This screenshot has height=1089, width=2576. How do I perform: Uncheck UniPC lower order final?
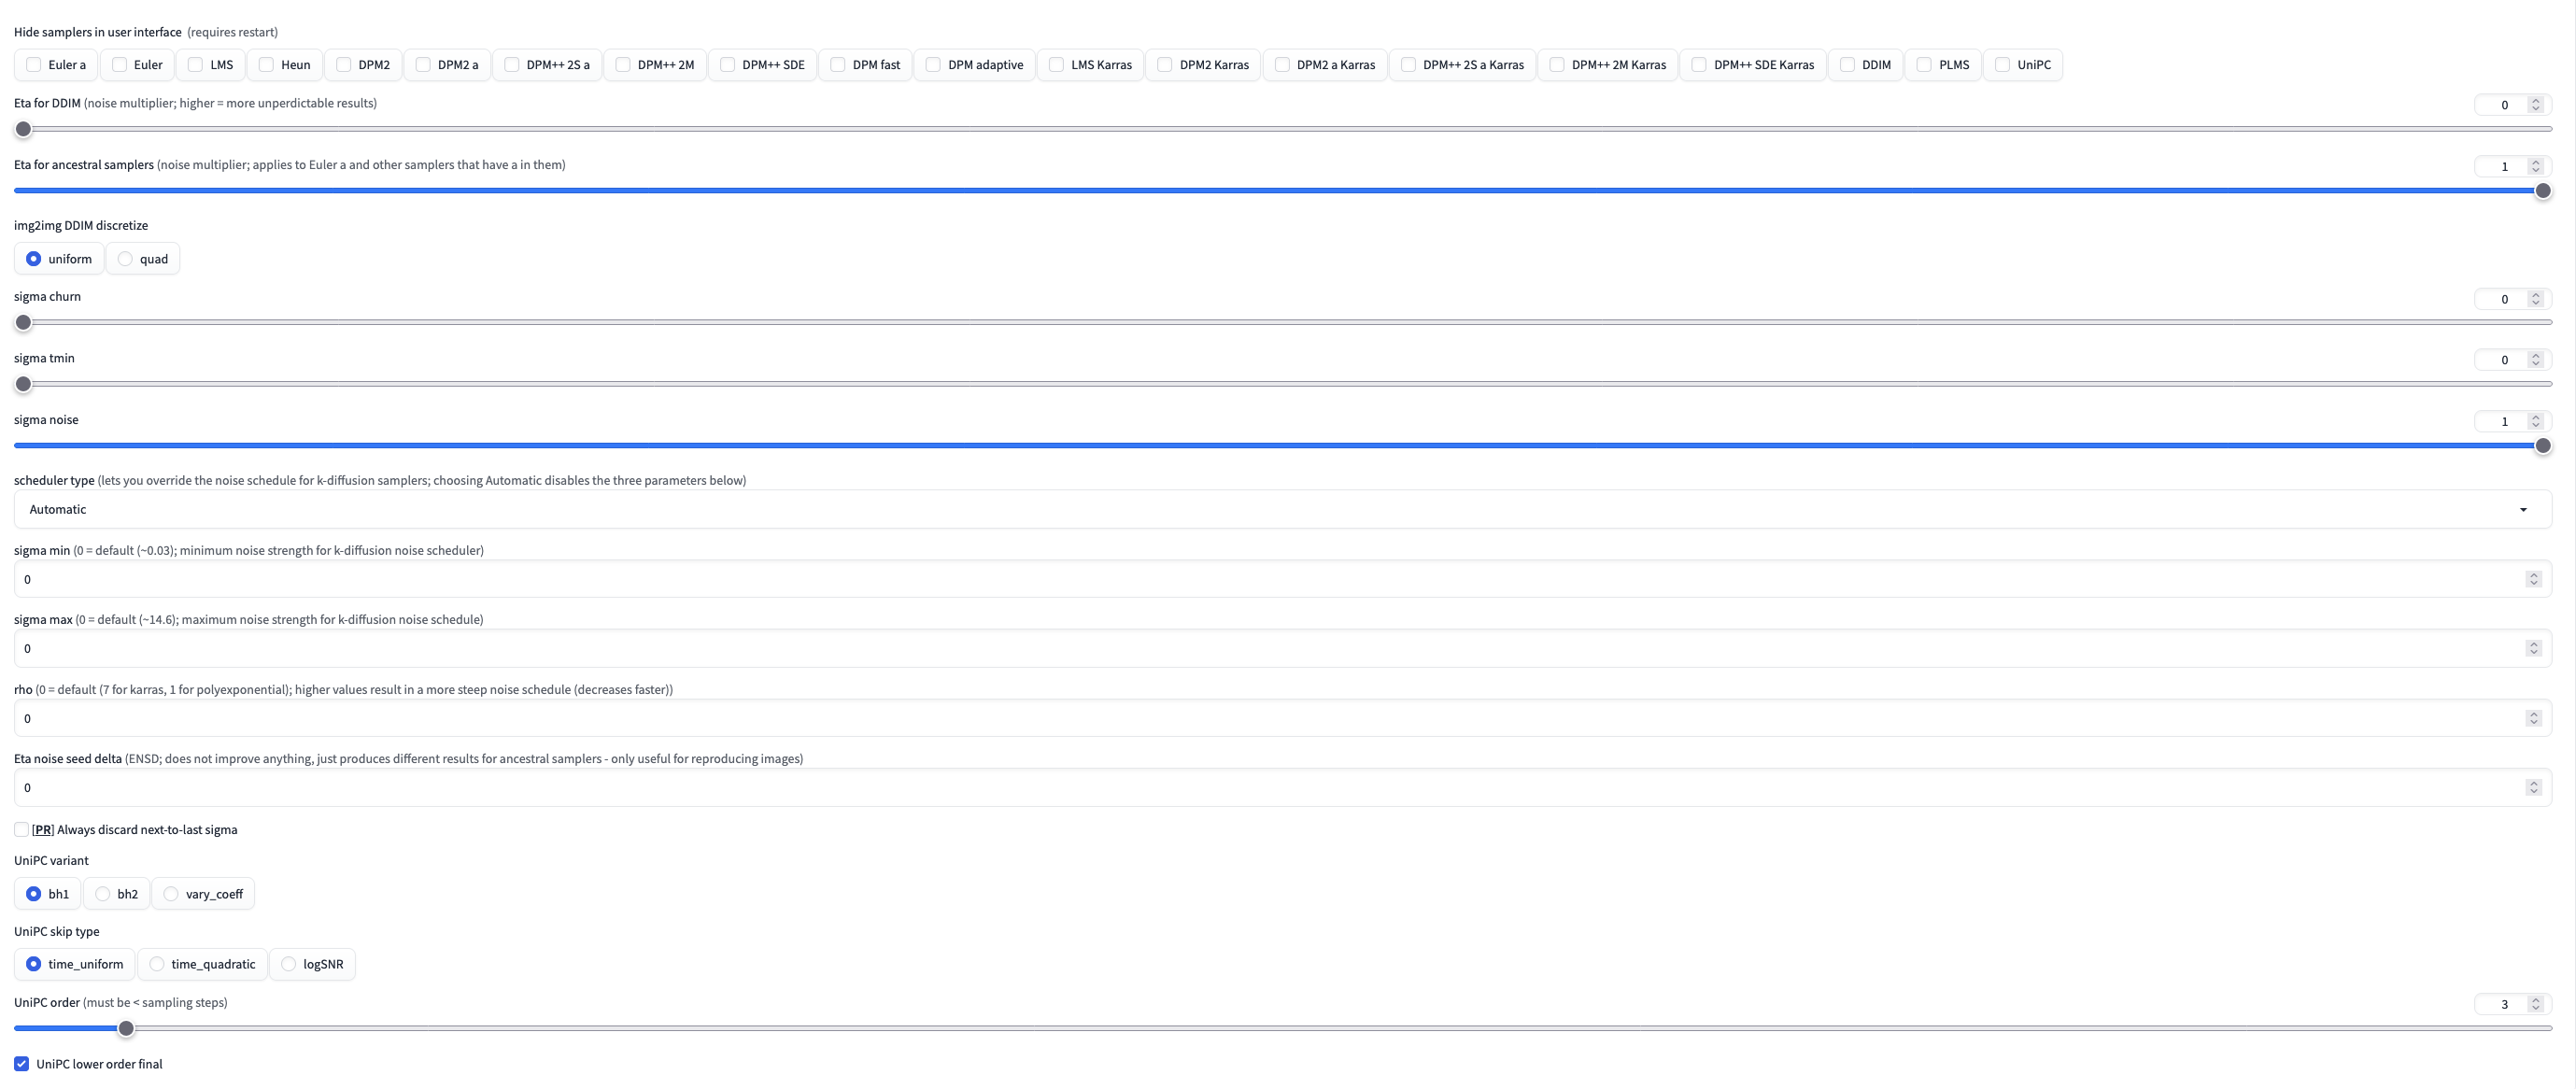pos(21,1063)
